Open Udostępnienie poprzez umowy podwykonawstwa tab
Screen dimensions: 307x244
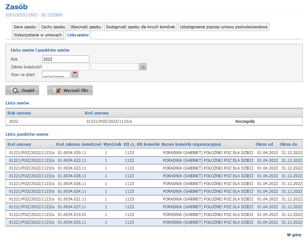point(224,27)
